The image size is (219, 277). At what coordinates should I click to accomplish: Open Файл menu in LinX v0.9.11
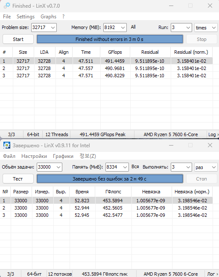pos(9,156)
